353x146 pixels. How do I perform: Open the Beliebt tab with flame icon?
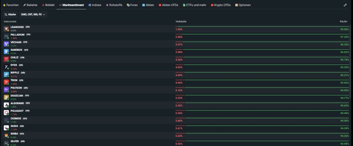pos(48,5)
